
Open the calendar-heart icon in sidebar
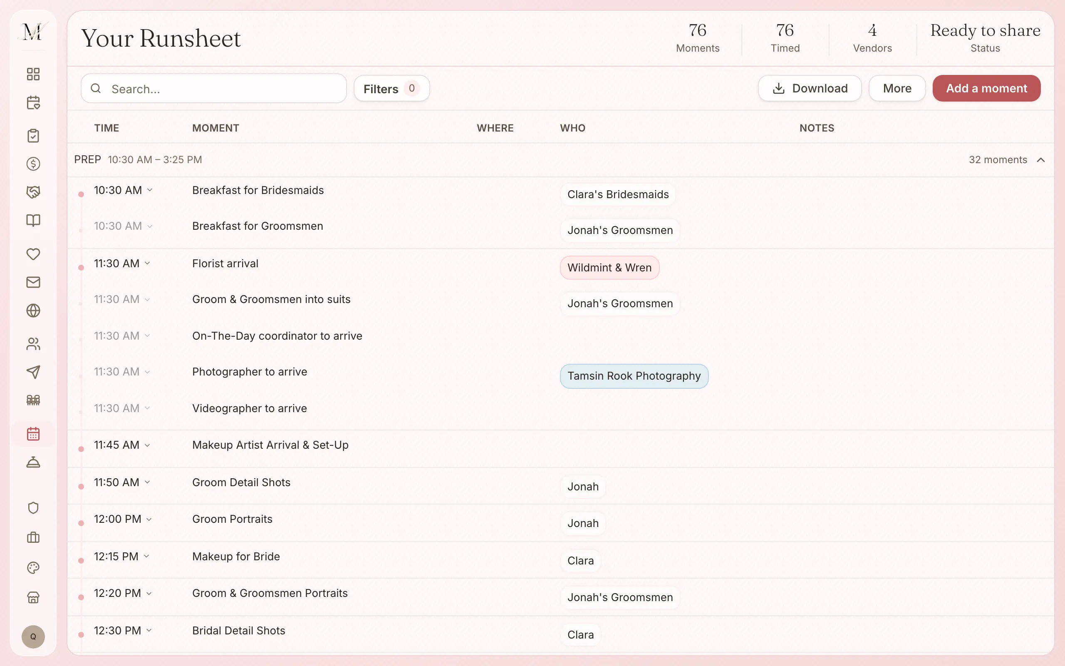tap(33, 103)
